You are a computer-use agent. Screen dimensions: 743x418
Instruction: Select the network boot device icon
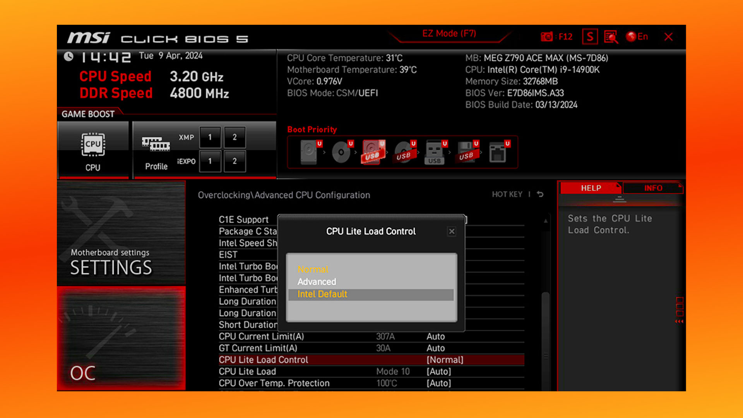[499, 152]
